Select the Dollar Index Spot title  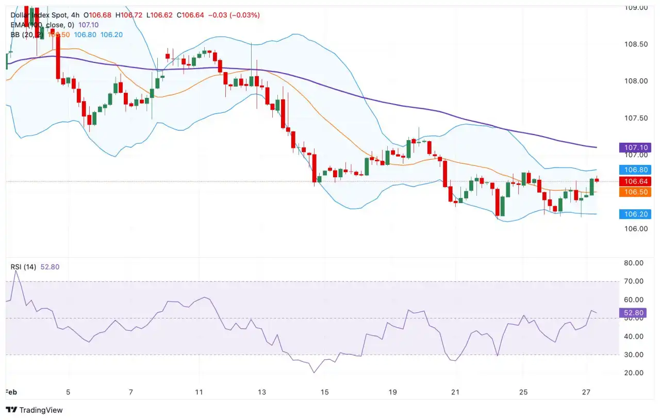(x=42, y=15)
